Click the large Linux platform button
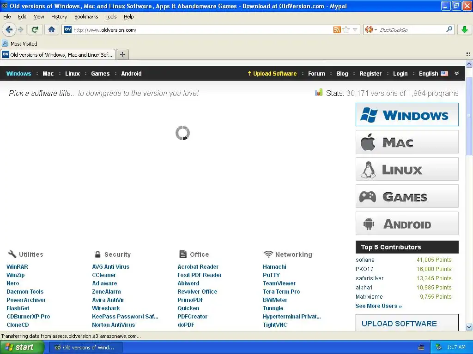473x354 pixels. [x=407, y=169]
